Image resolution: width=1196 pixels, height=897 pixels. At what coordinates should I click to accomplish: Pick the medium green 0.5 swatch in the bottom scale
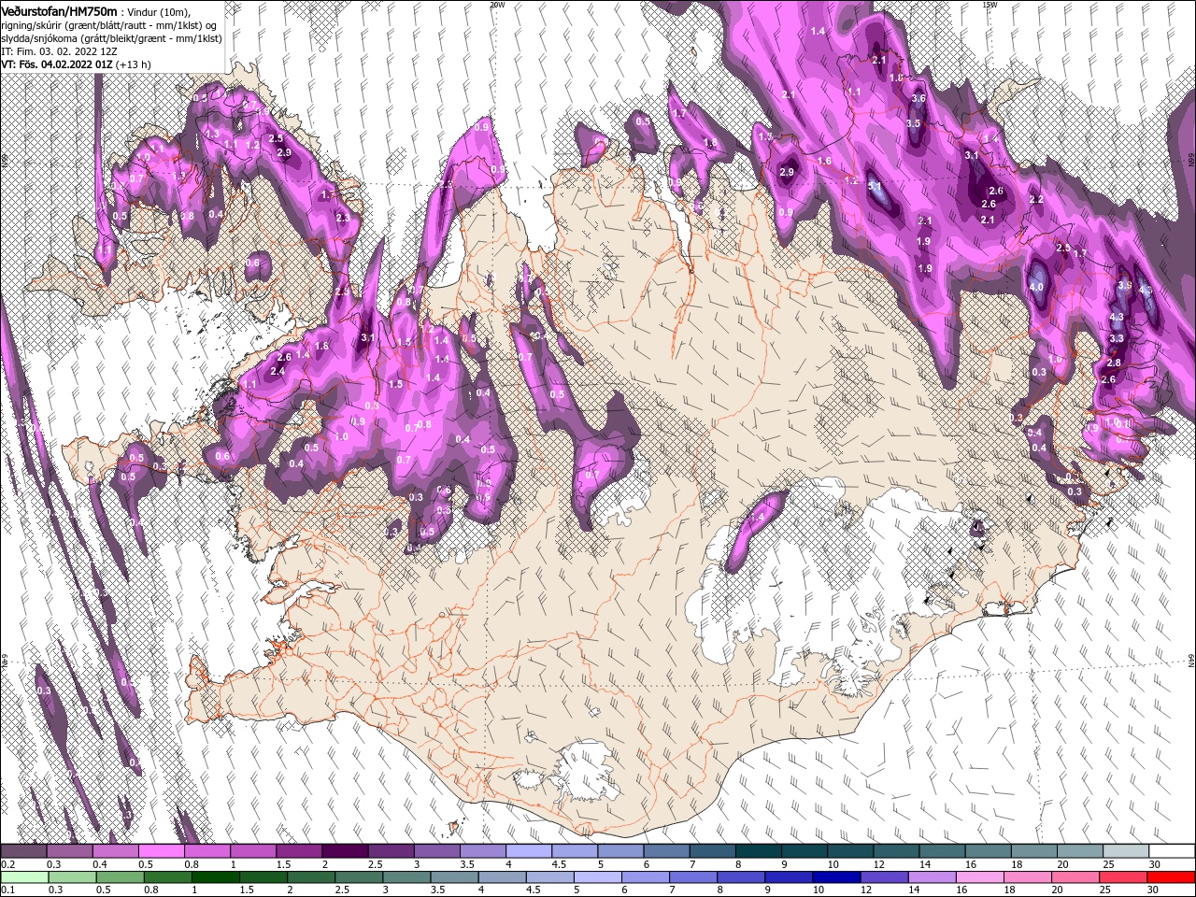click(x=120, y=877)
